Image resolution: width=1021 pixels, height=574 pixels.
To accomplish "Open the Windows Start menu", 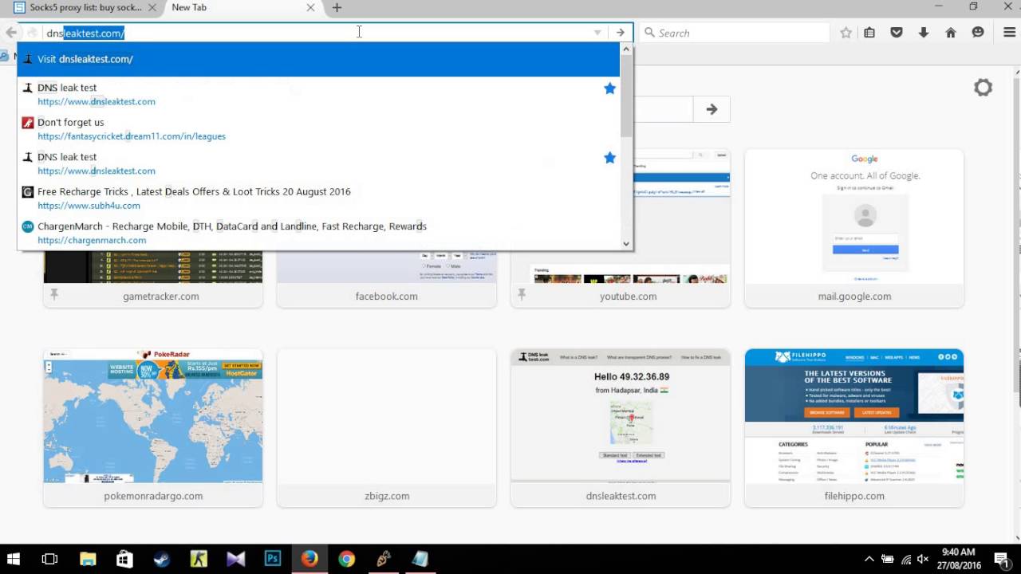I will (14, 559).
